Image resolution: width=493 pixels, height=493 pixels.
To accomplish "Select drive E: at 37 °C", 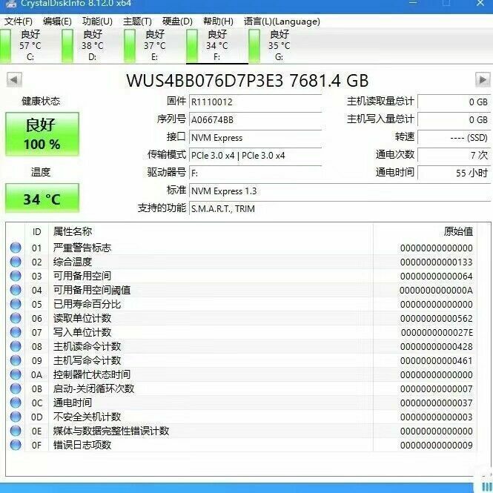I will click(155, 45).
